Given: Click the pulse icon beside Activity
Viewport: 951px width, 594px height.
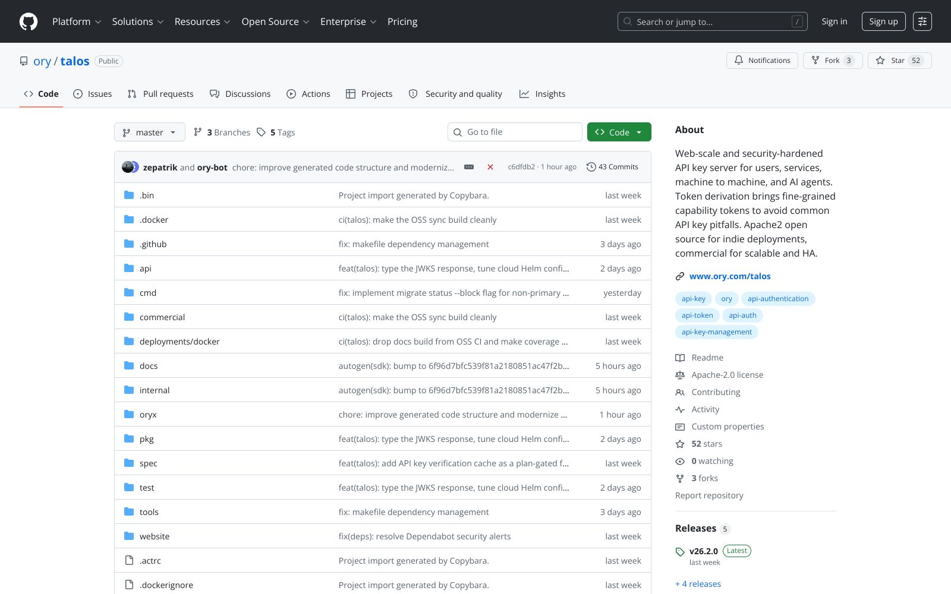Looking at the screenshot, I should point(680,409).
